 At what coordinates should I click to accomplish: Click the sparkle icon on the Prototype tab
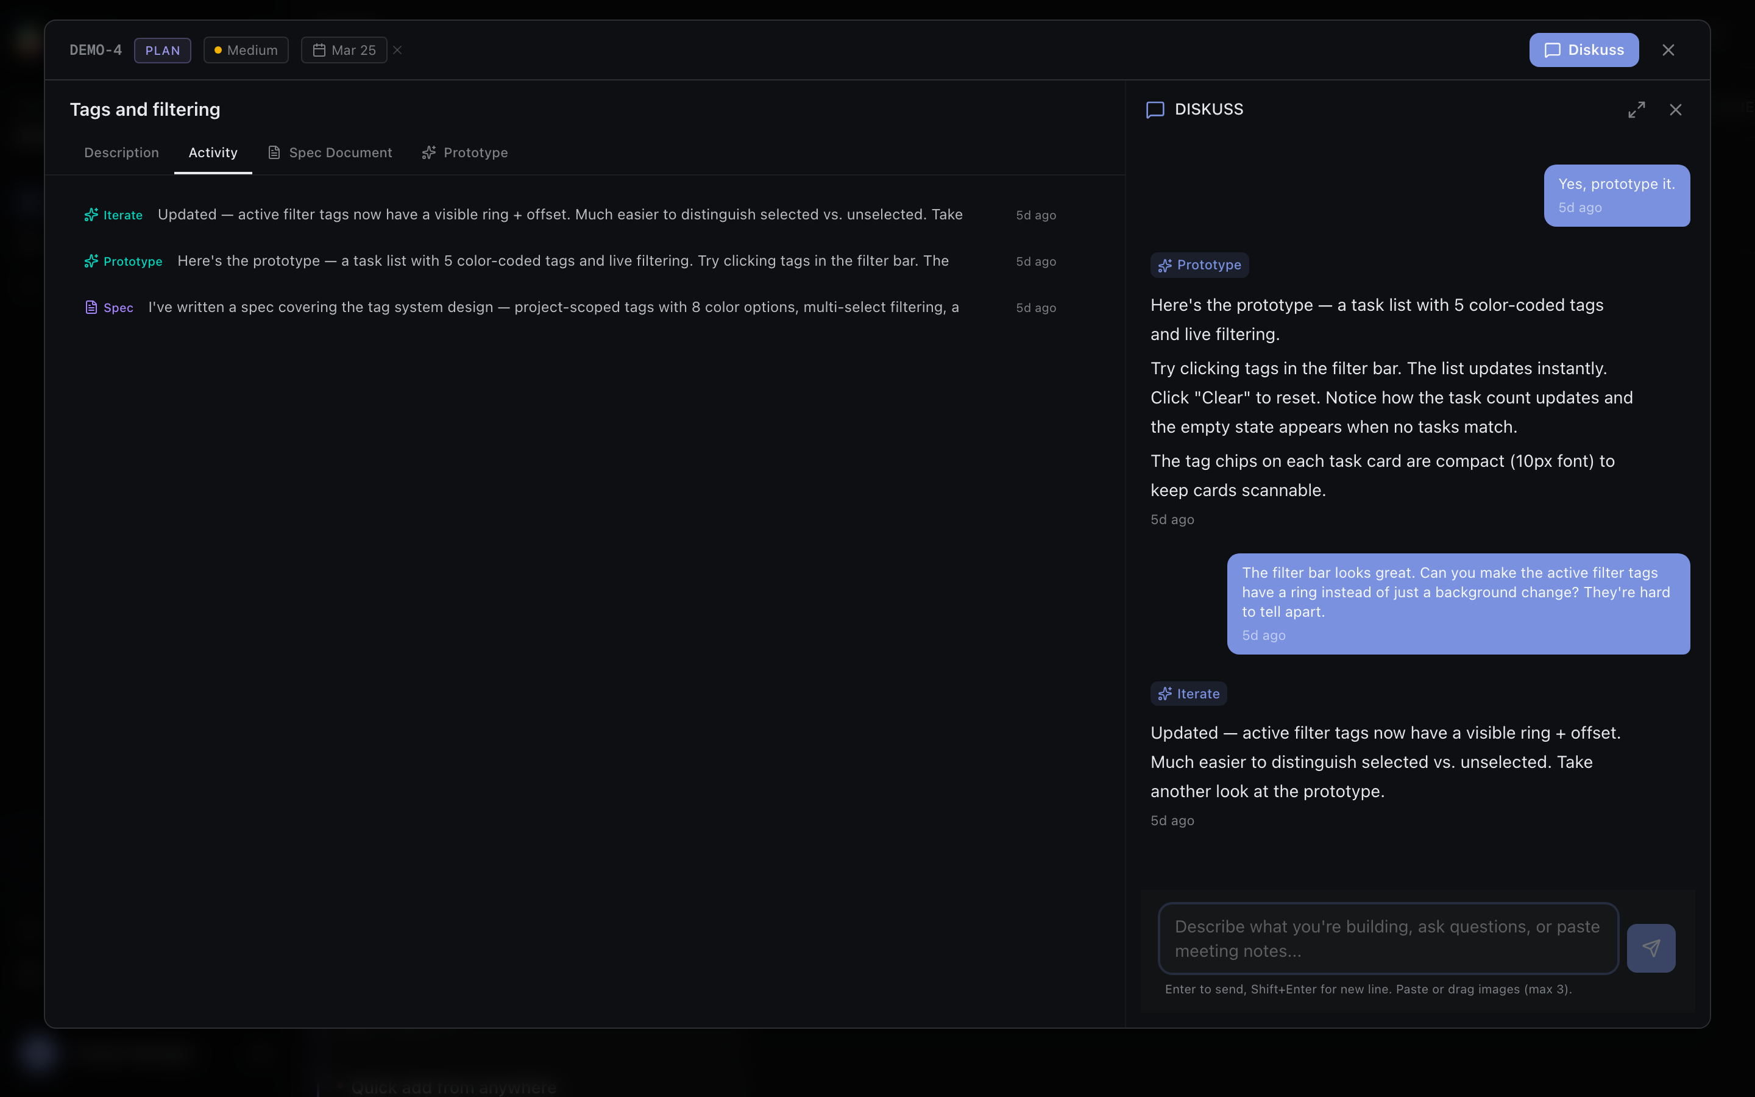(x=430, y=152)
